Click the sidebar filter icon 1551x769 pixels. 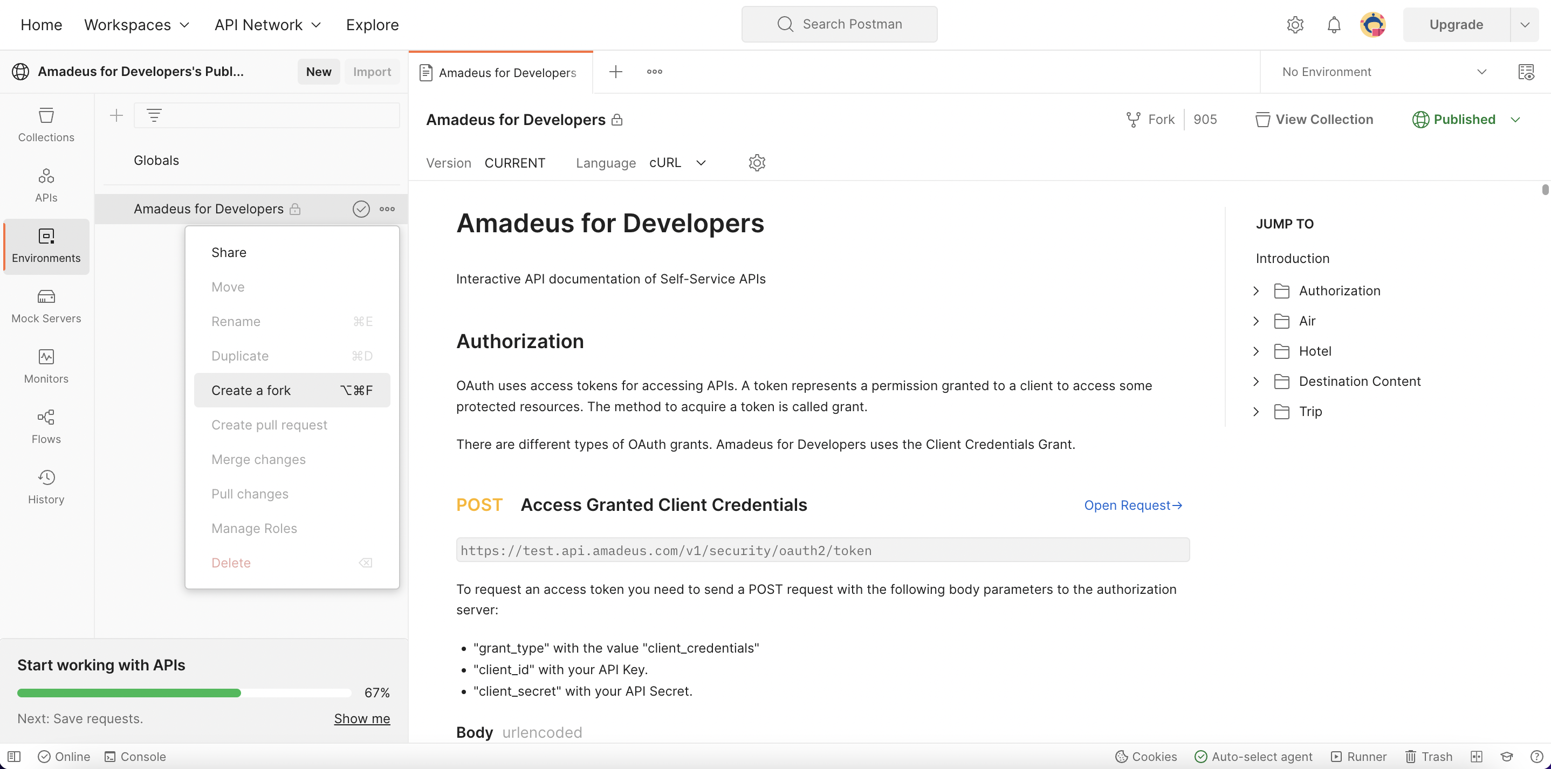[x=154, y=115]
